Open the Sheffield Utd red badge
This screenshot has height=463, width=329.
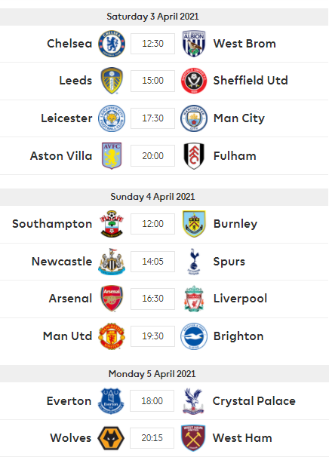[194, 81]
